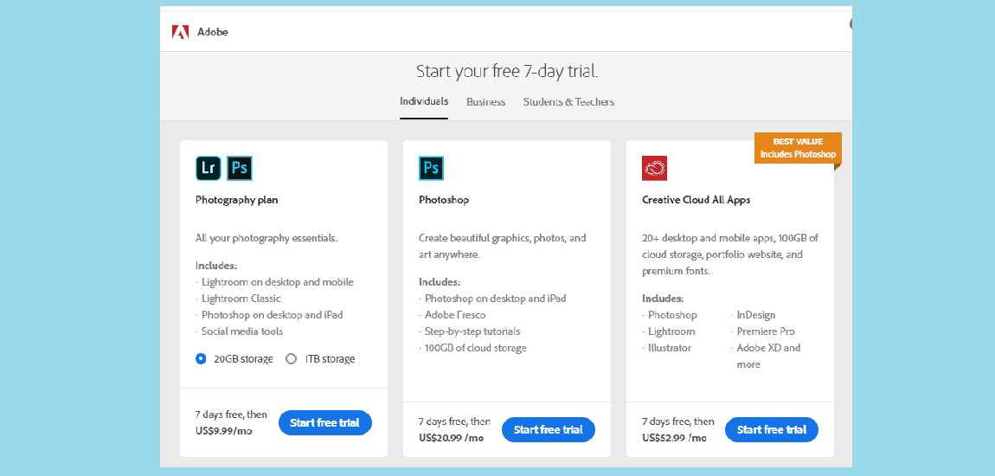Click the US$20.99 /mo price text
Viewport: 995px width, 476px height.
coord(451,438)
